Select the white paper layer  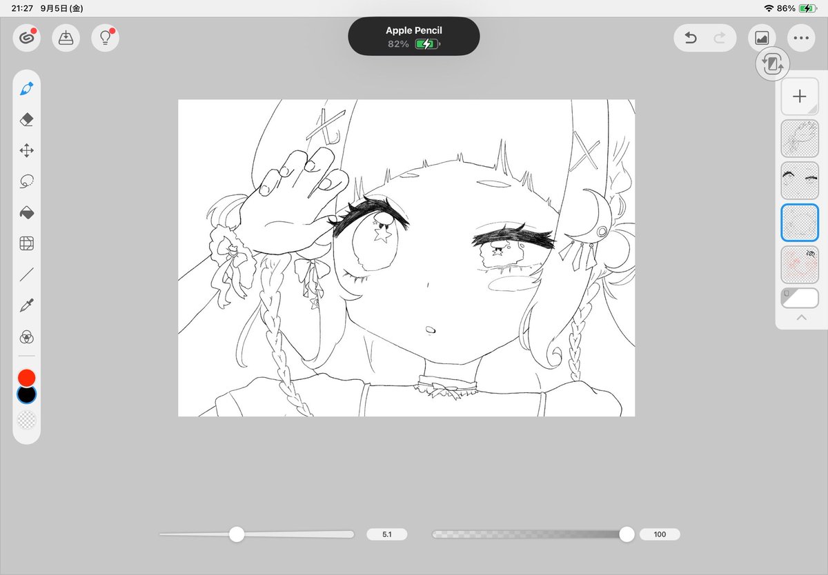tap(800, 298)
